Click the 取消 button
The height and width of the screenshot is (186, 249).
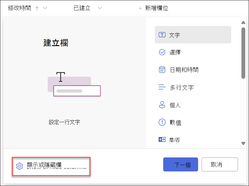[220, 164]
